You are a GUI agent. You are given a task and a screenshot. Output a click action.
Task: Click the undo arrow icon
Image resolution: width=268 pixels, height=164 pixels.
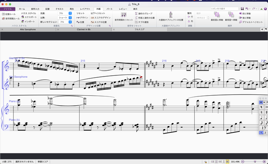click(246, 9)
